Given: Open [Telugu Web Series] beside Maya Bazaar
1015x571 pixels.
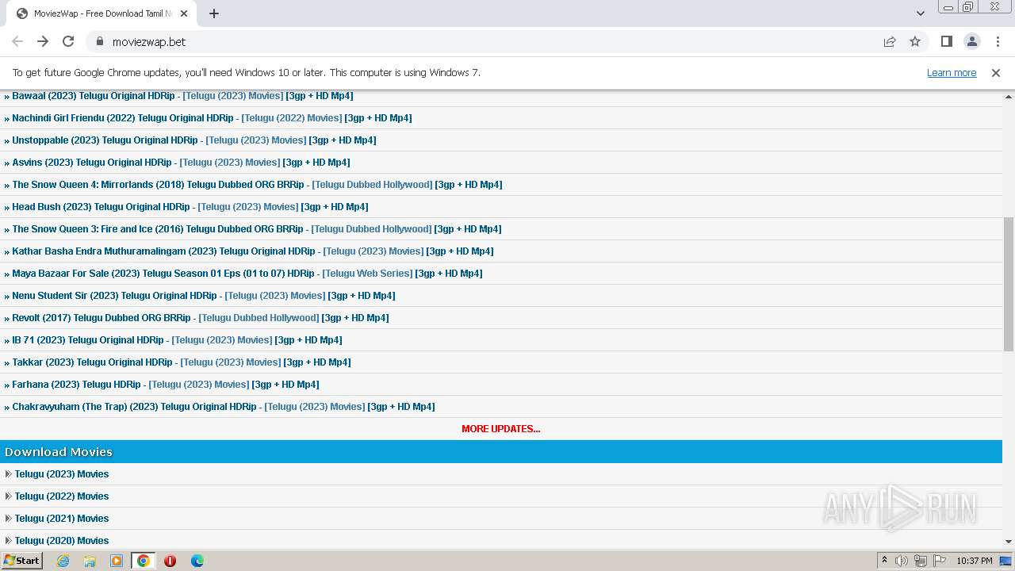Looking at the screenshot, I should click(368, 273).
